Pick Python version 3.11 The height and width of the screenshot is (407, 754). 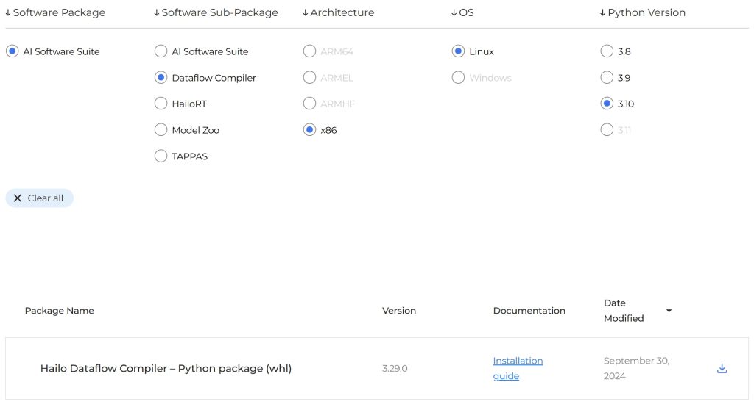[607, 130]
